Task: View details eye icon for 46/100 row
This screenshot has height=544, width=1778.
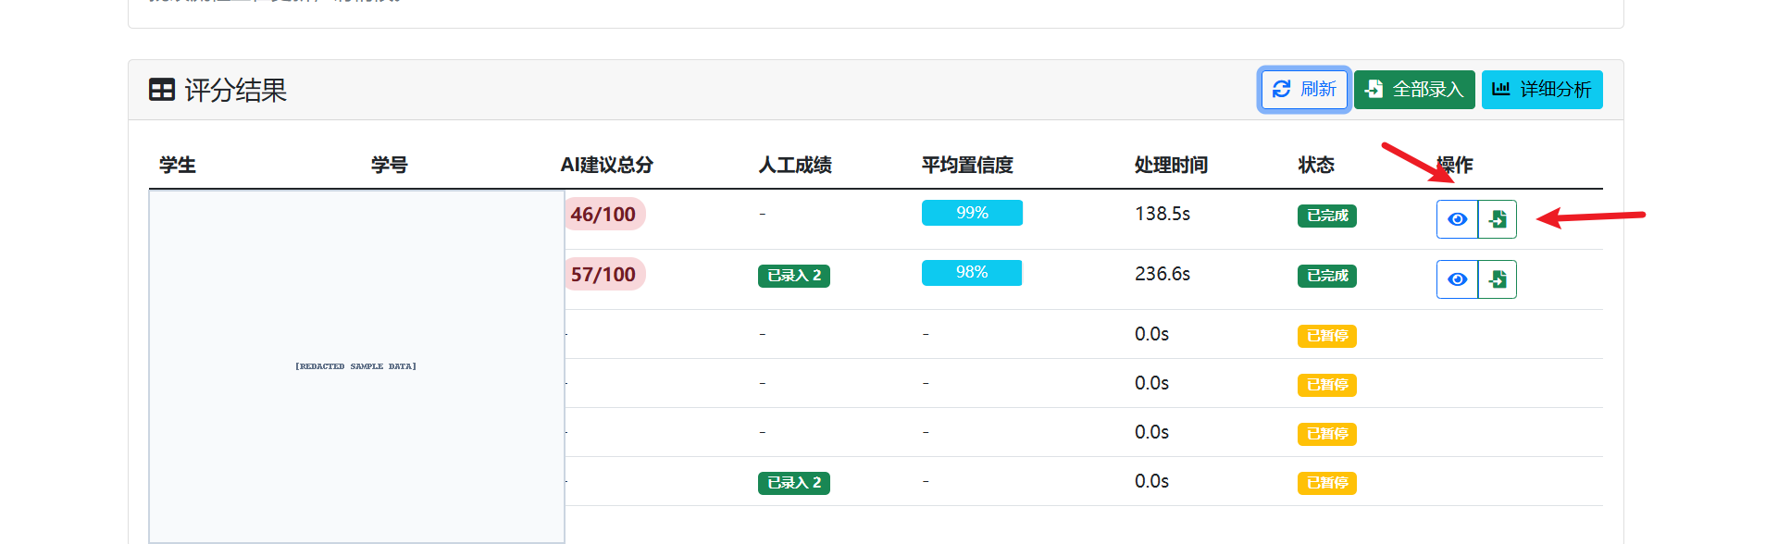Action: pyautogui.click(x=1457, y=219)
